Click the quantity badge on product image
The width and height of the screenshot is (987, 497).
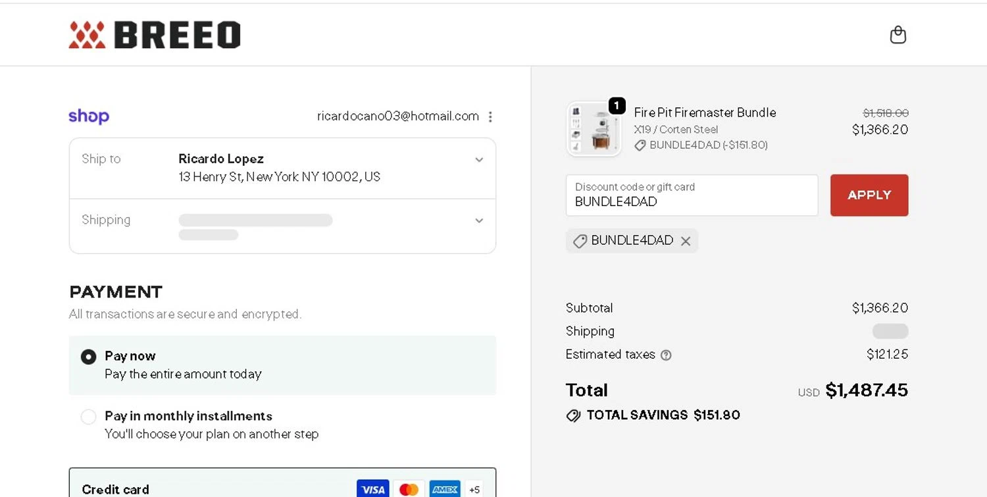617,105
